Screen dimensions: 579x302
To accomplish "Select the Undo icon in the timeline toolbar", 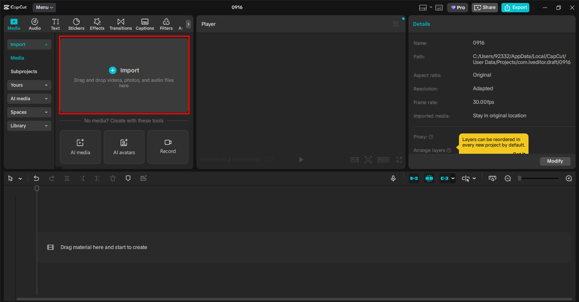I will 36,178.
